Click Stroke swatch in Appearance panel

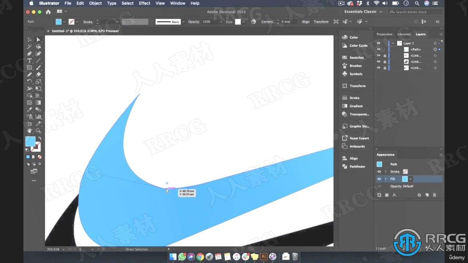[x=405, y=172]
